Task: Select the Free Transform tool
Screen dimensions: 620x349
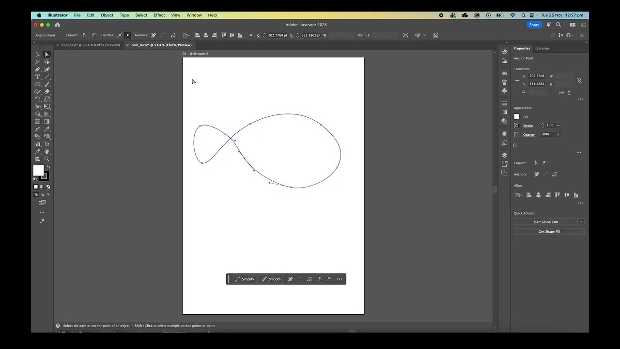Action: (x=47, y=107)
